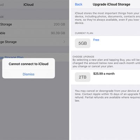Click the CHOOSE UPGRADE section header
This screenshot has width=140, height=140.
pos(83,57)
